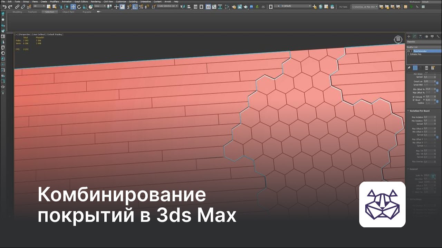Open the Create Selection Set dropdown
The image size is (442, 248).
(x=167, y=6)
